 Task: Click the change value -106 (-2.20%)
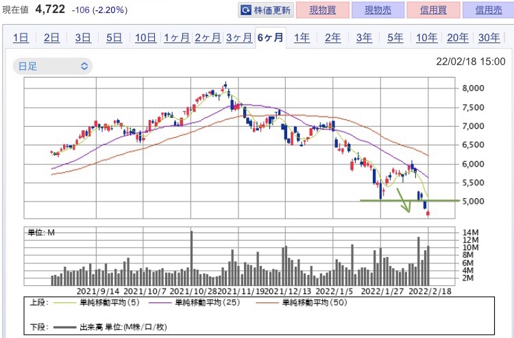pyautogui.click(x=99, y=10)
